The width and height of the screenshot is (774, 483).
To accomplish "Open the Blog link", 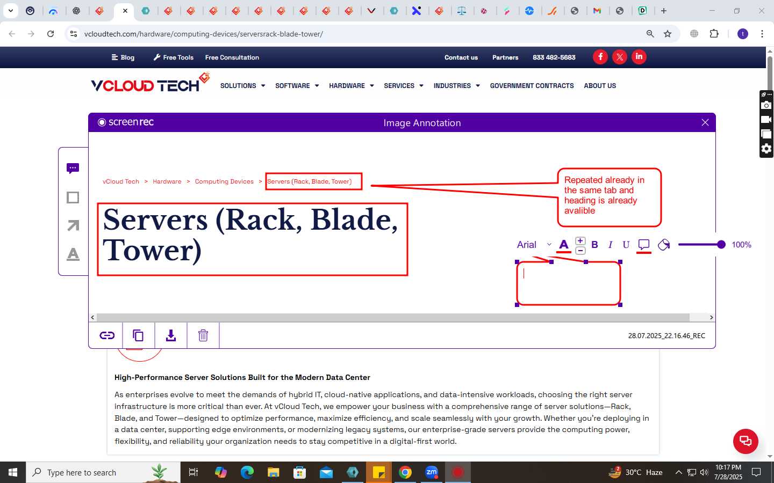I will pos(123,57).
